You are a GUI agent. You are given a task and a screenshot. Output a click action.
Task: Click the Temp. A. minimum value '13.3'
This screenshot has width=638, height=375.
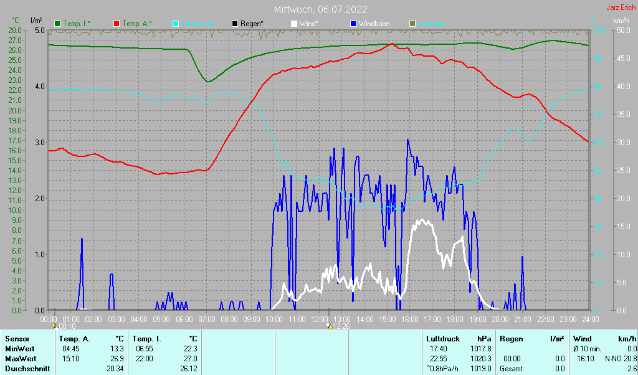(117, 349)
